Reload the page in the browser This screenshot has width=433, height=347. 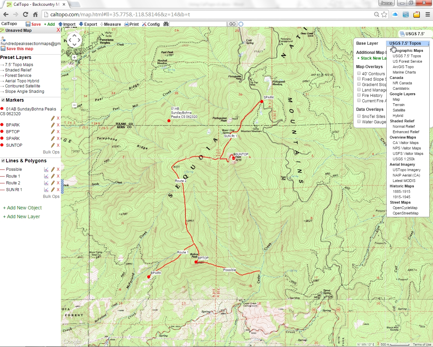25,14
